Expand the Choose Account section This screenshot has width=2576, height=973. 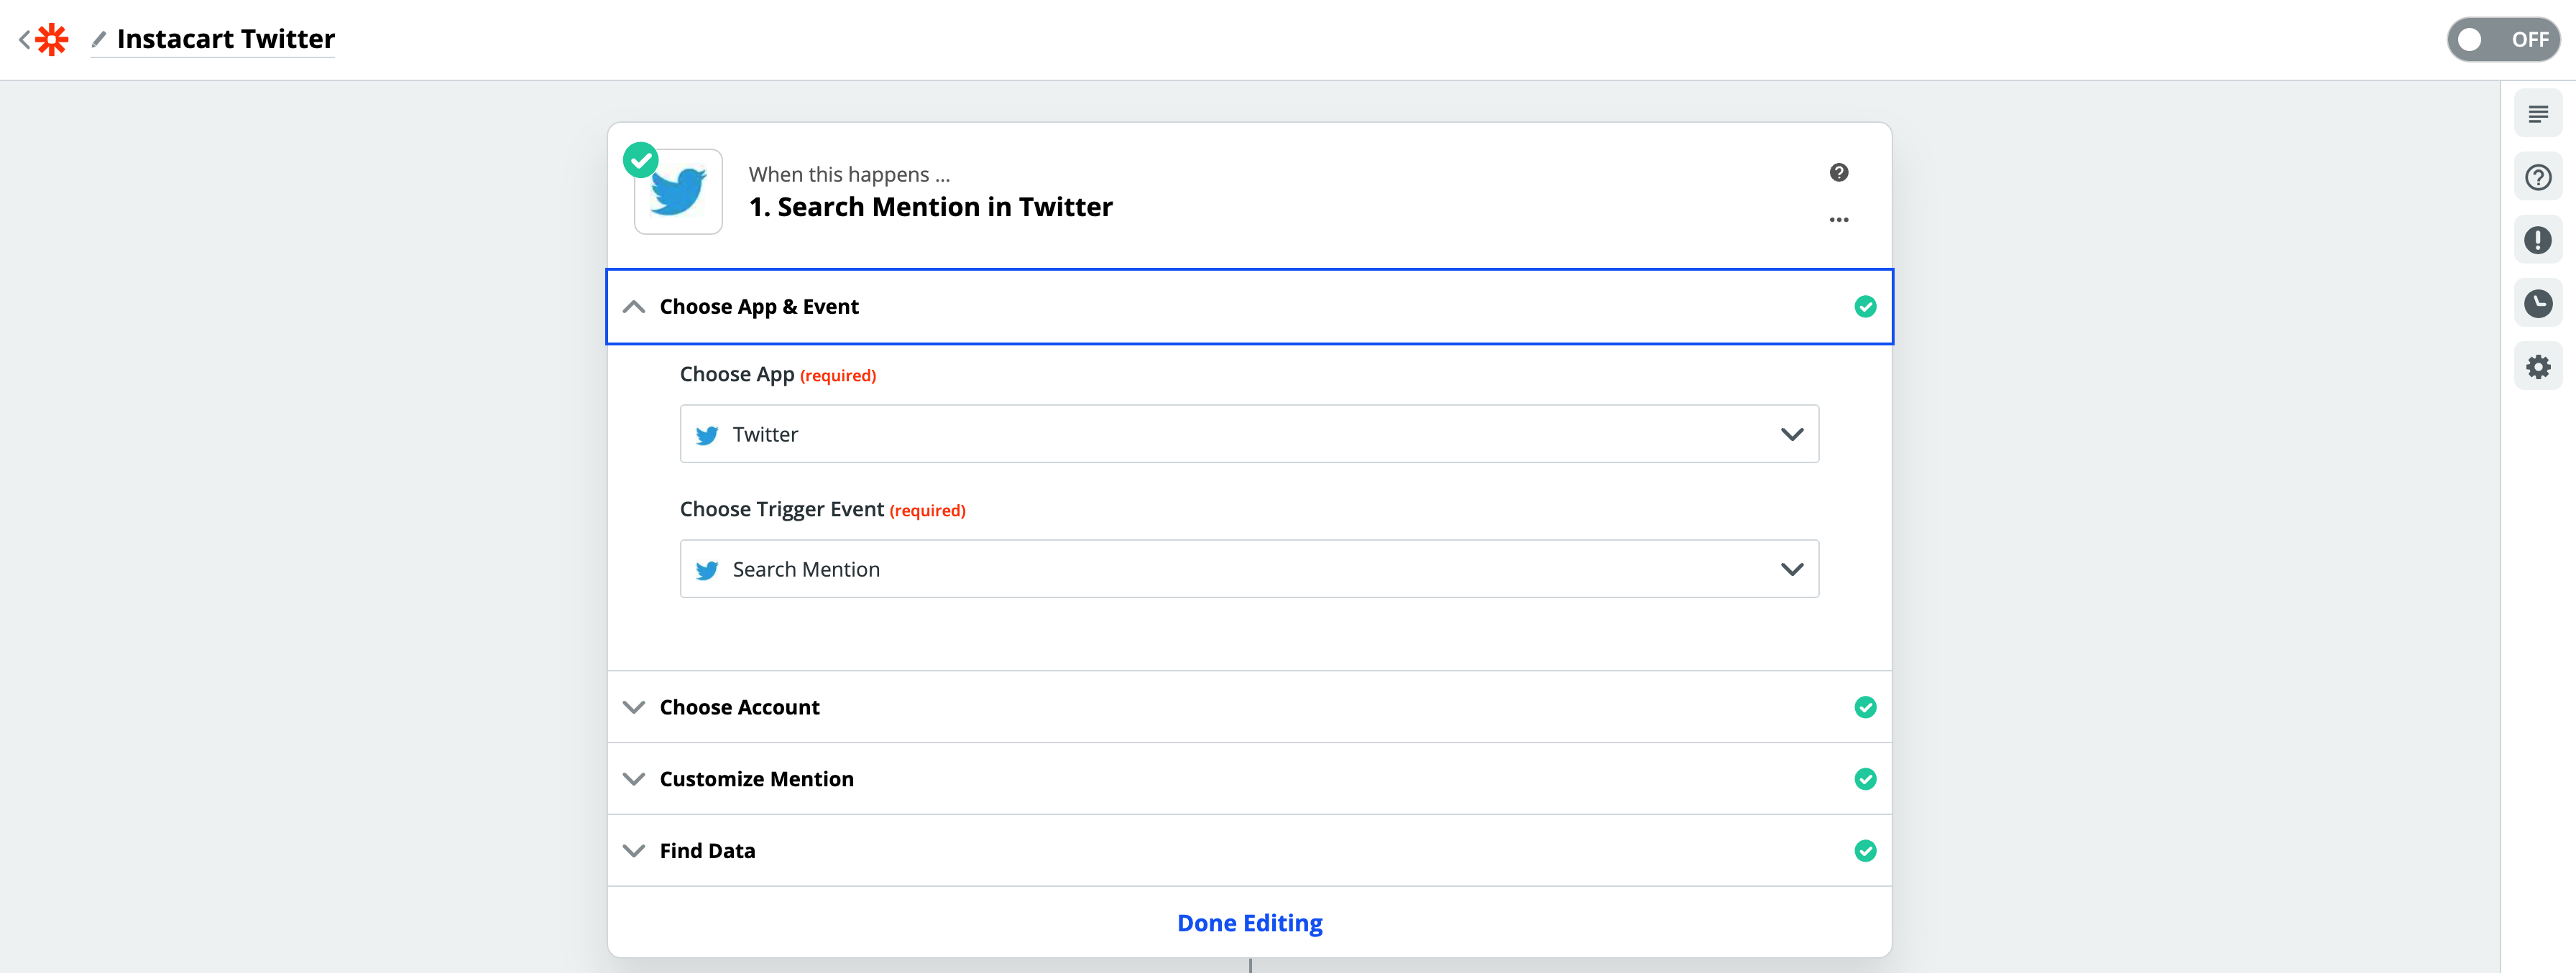[1249, 707]
